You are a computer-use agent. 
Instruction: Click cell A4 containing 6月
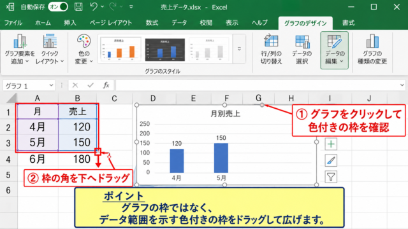[38, 159]
